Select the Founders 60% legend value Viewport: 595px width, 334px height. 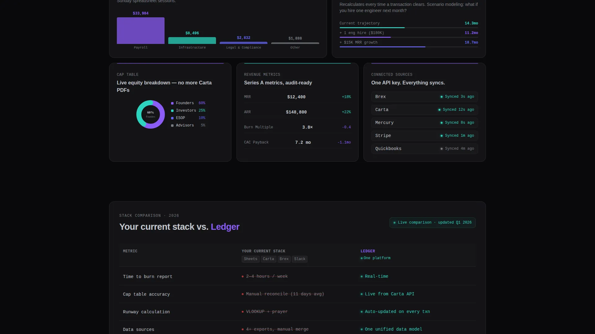pos(202,103)
